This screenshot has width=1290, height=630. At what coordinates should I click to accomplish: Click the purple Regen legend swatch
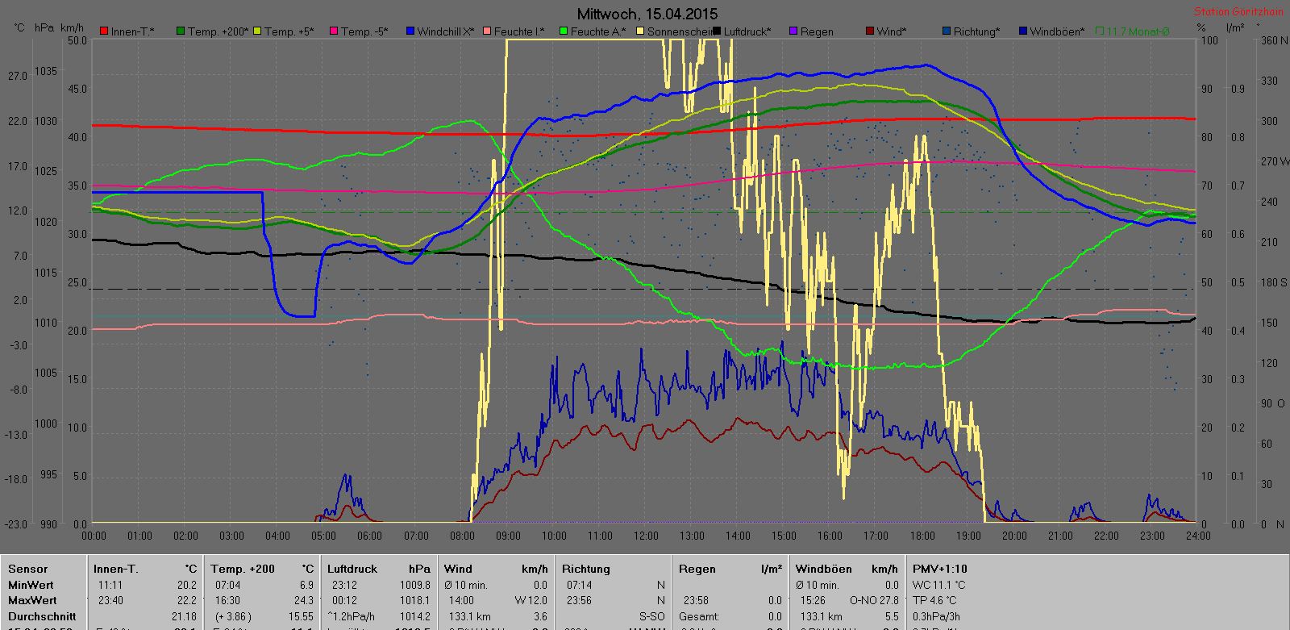pos(793,31)
